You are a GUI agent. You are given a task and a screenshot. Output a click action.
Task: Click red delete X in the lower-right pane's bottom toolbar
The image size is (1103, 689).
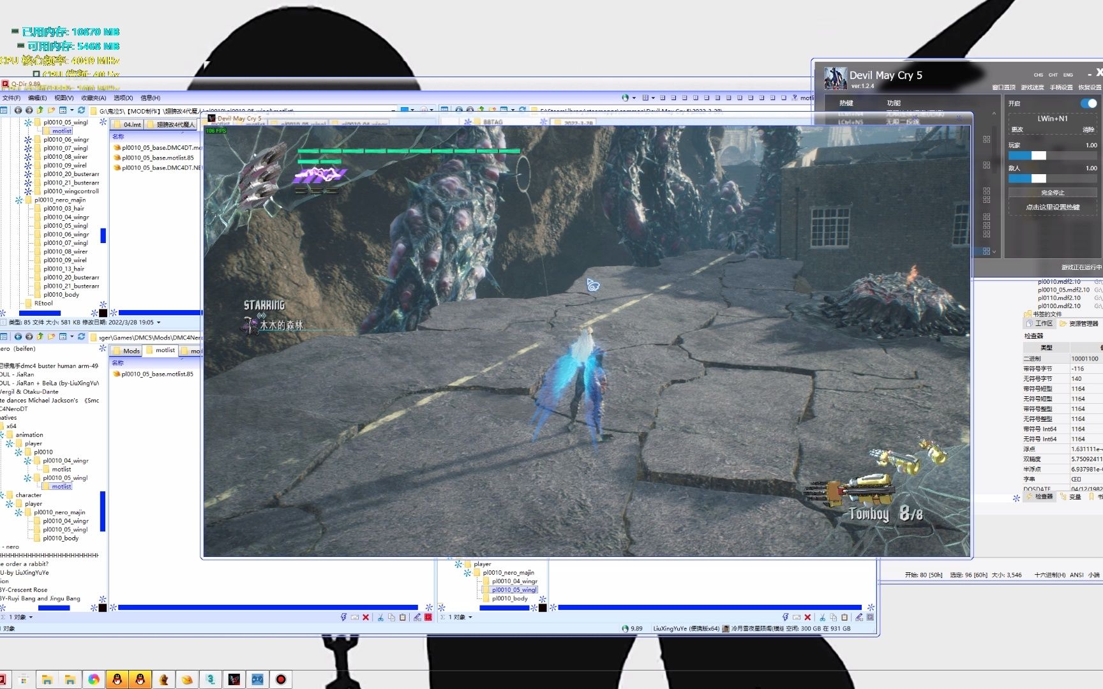pos(807,617)
